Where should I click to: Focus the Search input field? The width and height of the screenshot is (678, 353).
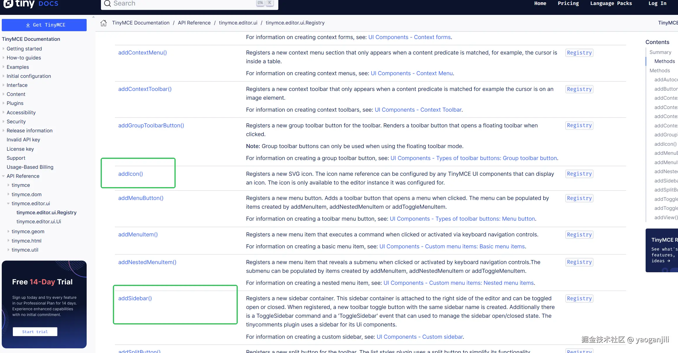pos(181,3)
